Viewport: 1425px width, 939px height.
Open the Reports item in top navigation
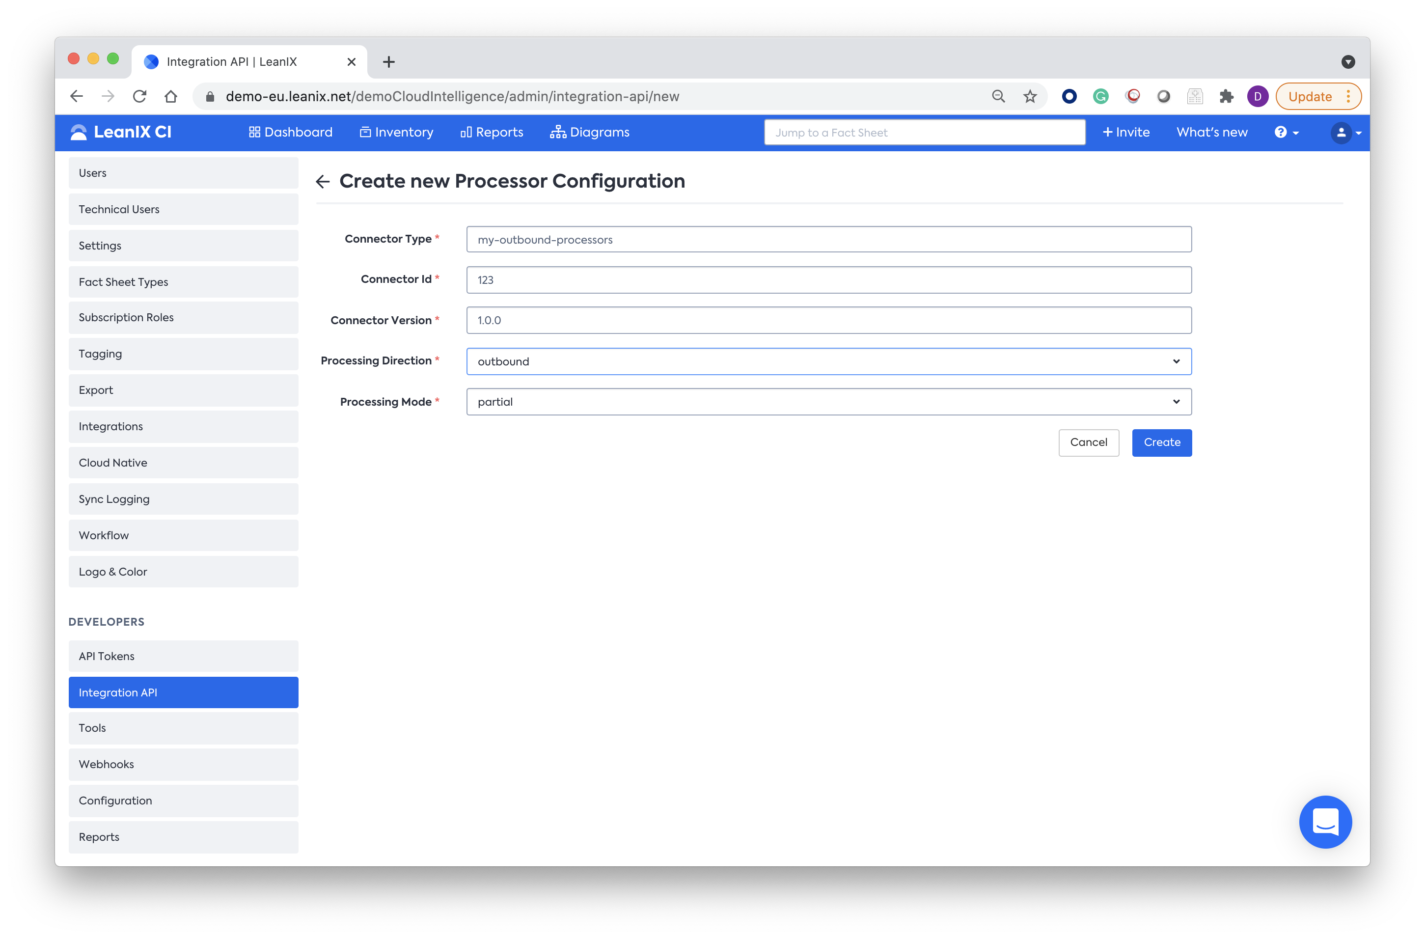click(x=492, y=132)
